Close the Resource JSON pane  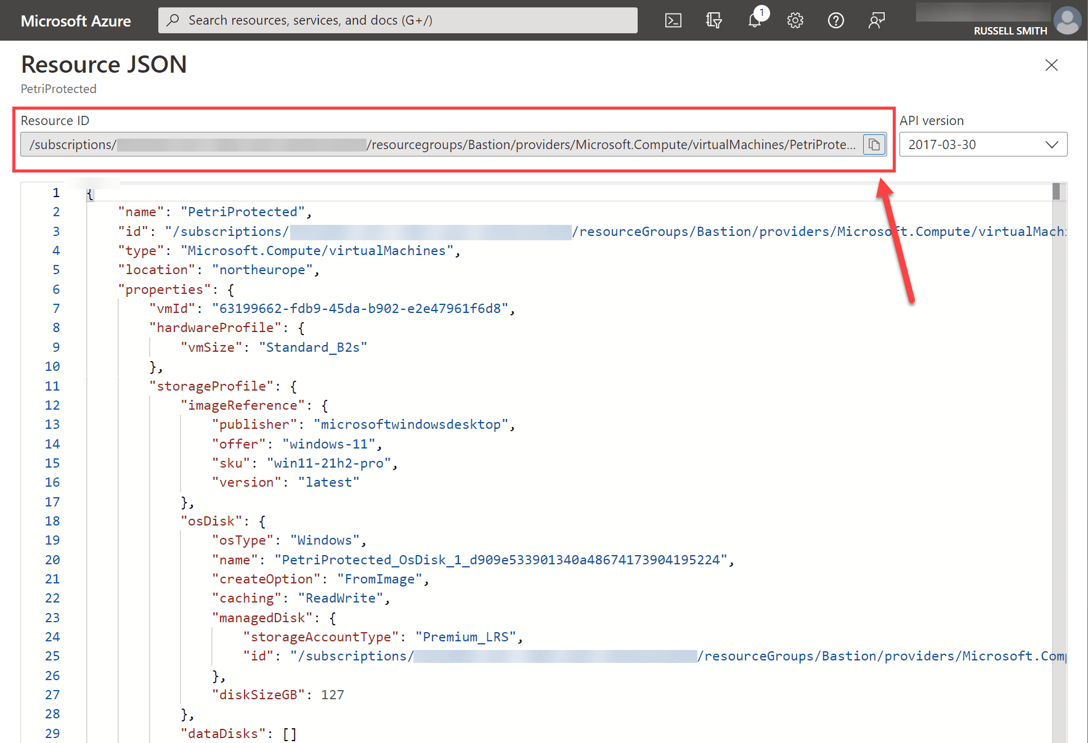[x=1051, y=65]
